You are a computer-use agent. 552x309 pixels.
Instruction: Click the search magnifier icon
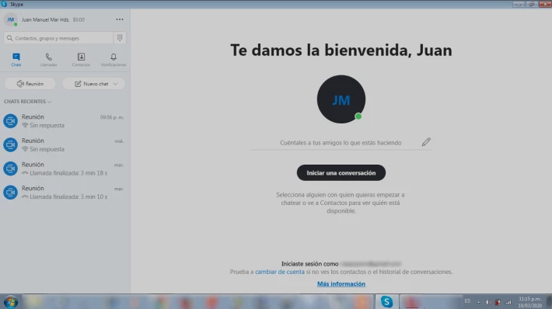click(x=10, y=38)
